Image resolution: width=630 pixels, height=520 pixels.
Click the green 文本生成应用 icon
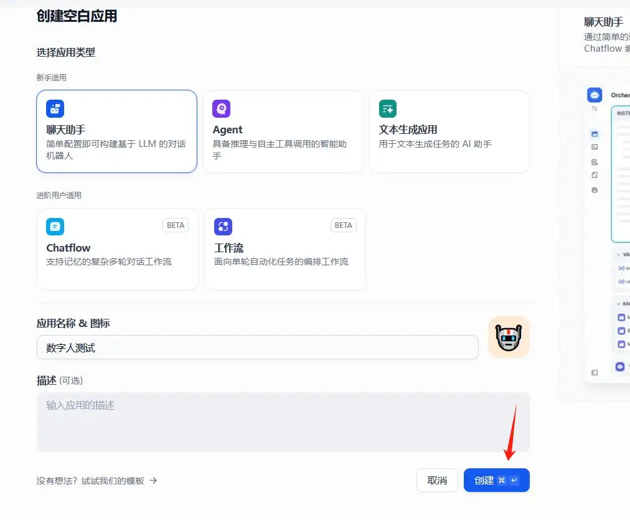388,108
